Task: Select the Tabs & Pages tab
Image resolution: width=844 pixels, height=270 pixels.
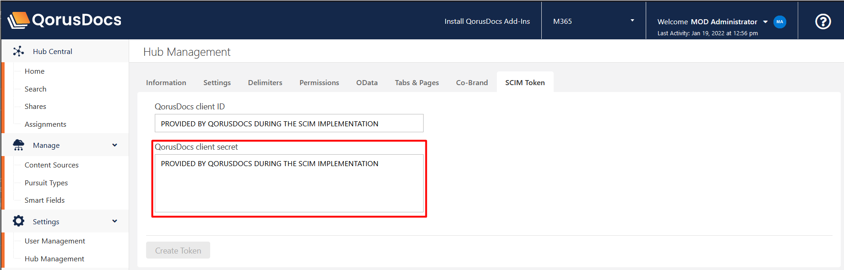Action: pyautogui.click(x=417, y=82)
